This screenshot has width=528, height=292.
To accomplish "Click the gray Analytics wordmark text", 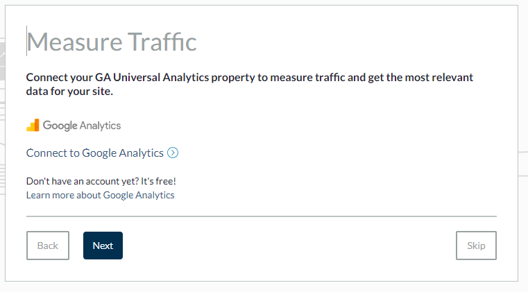I will [x=100, y=126].
